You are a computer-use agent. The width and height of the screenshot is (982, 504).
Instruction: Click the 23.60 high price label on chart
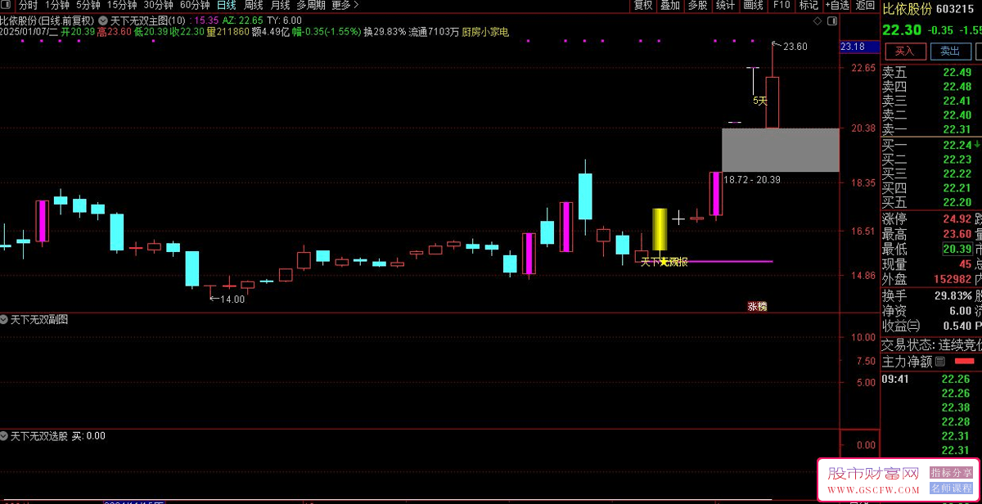[x=795, y=47]
